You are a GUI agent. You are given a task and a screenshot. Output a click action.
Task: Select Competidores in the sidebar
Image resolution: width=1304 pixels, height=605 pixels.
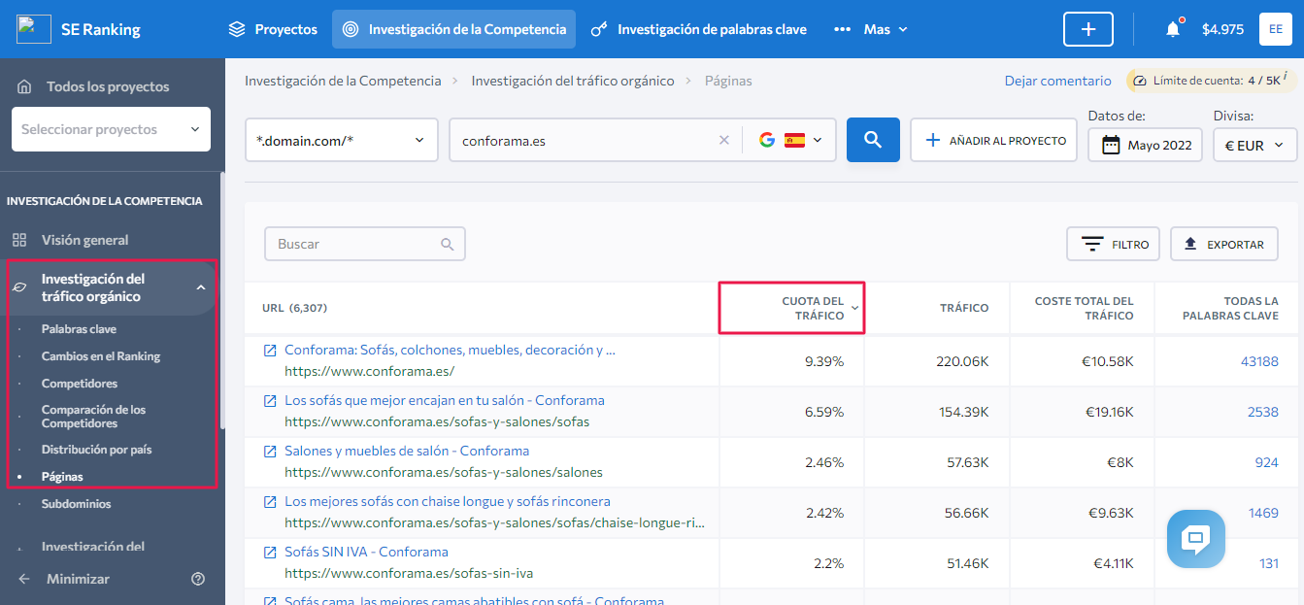(x=80, y=384)
